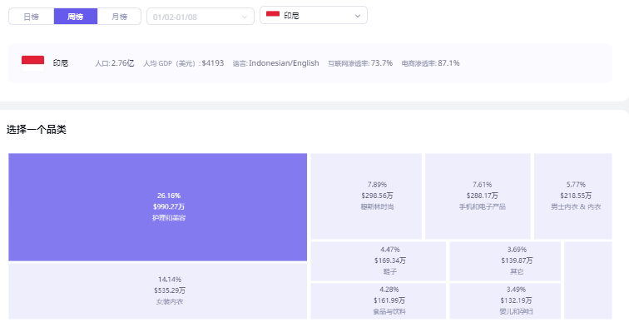Viewport: 629px width, 332px height.
Task: Click the $990.27万 value in top tile
Action: tap(169, 206)
